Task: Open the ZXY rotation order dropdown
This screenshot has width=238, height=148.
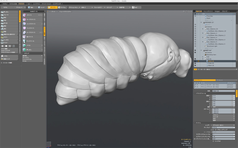Action: point(223,107)
